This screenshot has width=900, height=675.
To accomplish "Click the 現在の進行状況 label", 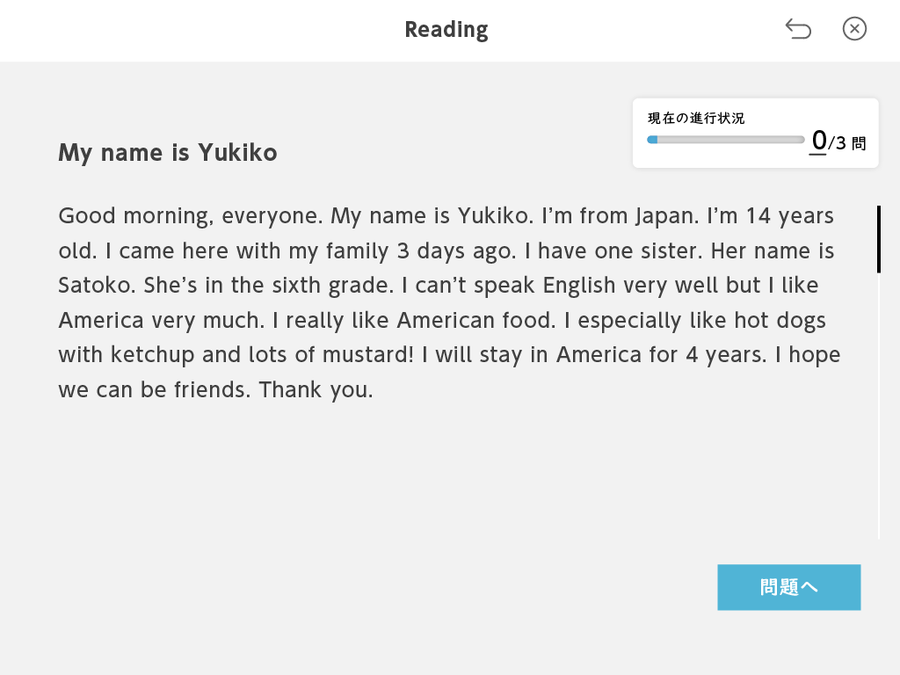I will [696, 119].
